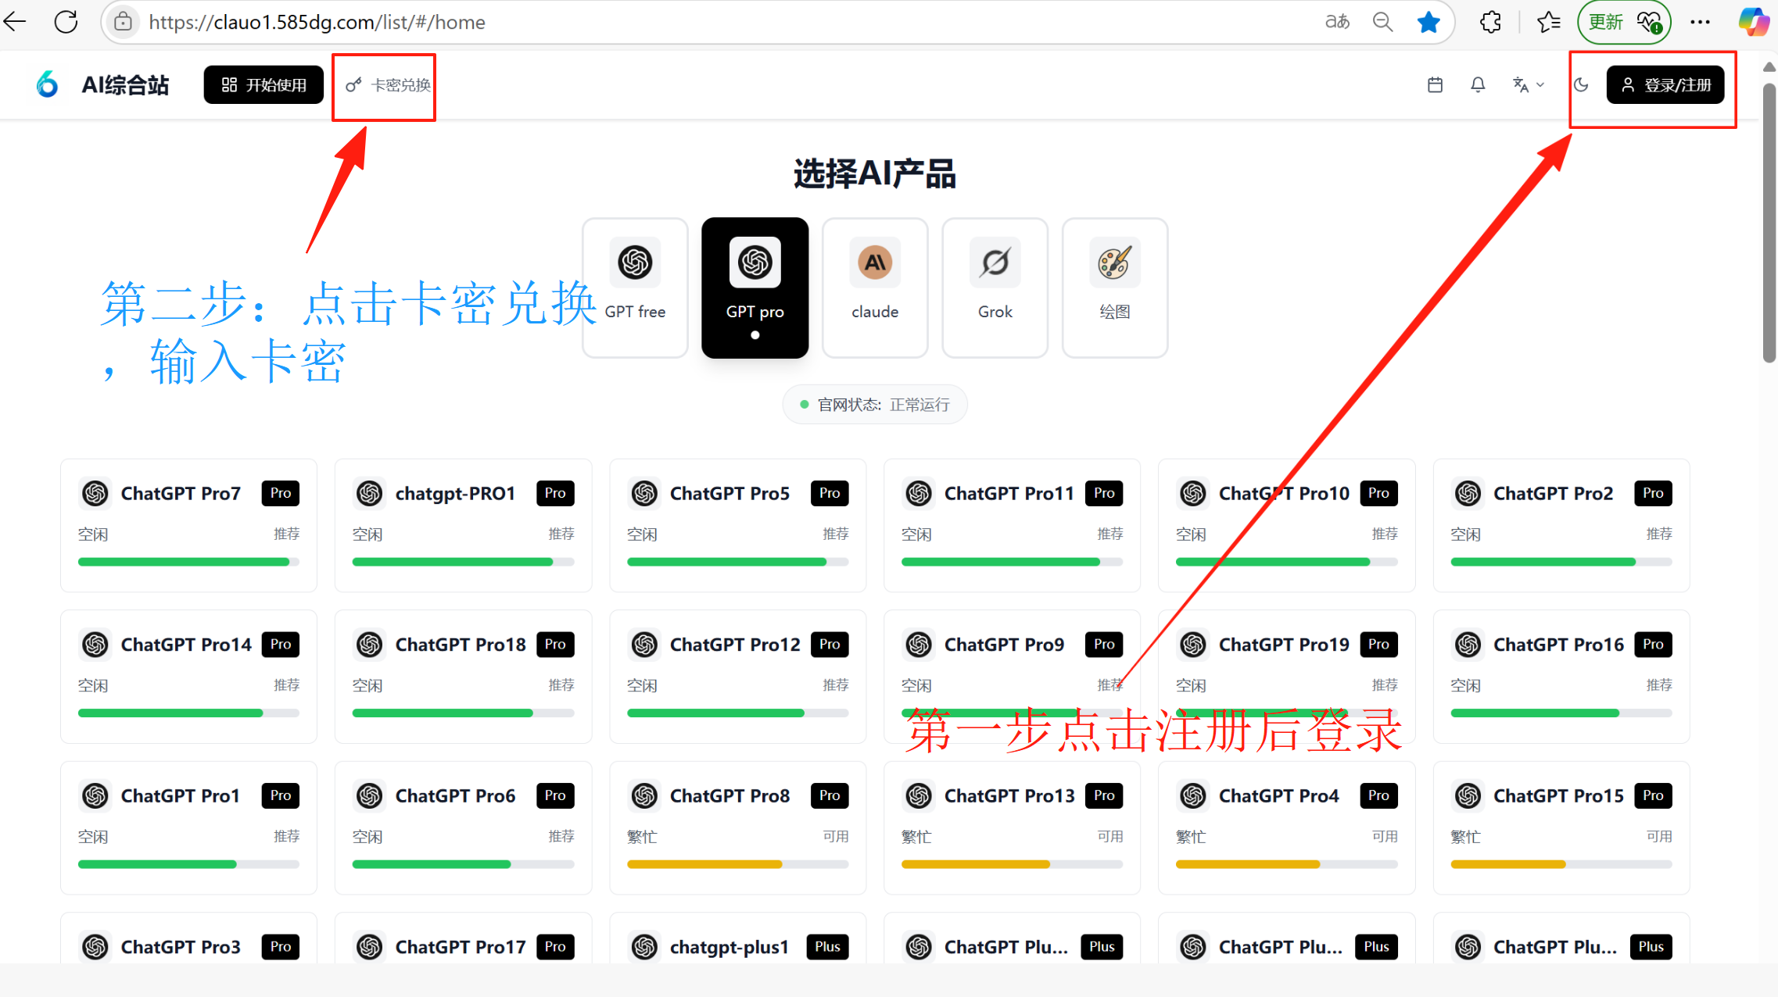Screen dimensions: 1778x997
Task: Select the GPT free product tab
Action: (x=635, y=288)
